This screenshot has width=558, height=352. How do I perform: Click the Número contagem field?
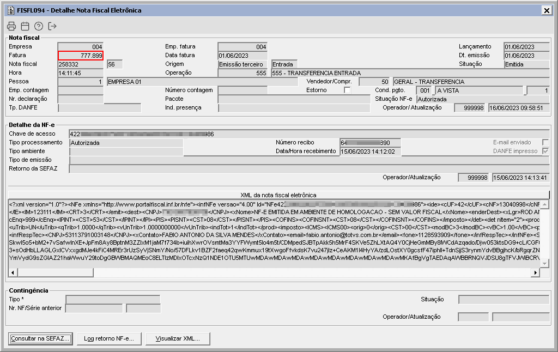242,90
